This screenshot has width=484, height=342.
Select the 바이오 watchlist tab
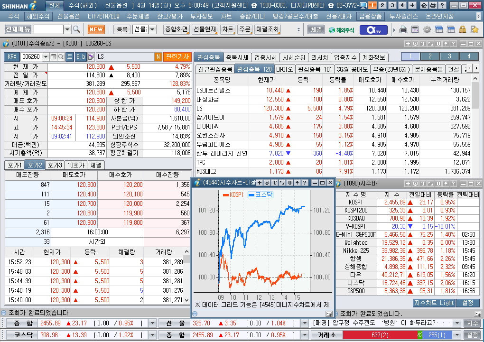pos(284,69)
